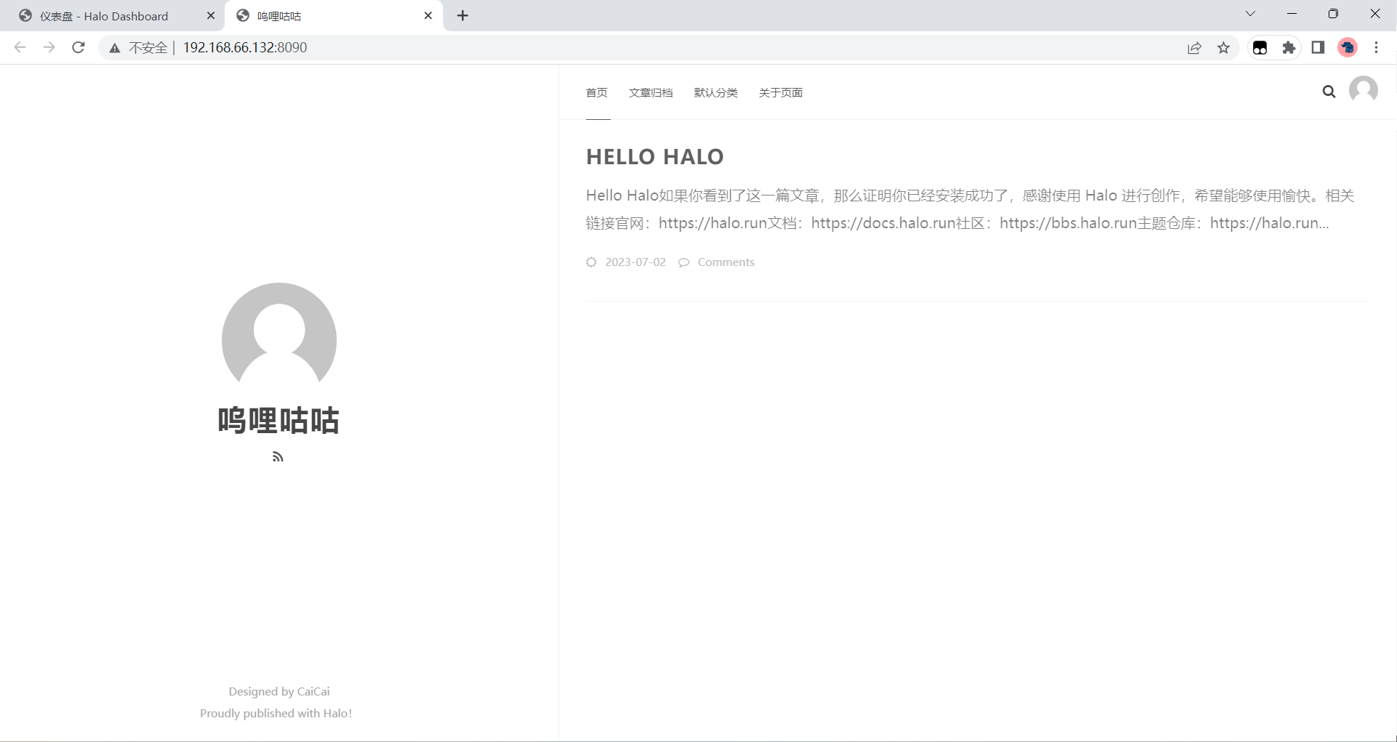
Task: Expand the tab search dropdown arrow
Action: point(1250,14)
